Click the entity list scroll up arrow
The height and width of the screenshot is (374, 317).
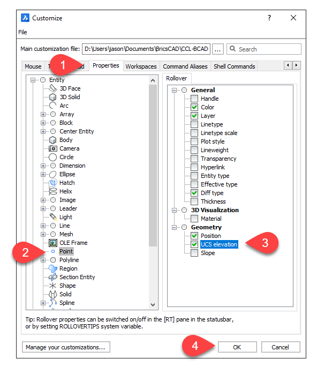tap(153, 80)
